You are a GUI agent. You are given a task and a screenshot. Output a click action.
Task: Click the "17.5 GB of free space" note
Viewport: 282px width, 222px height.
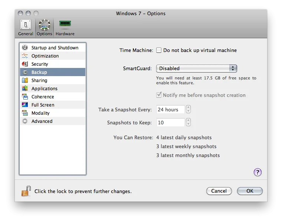[206, 81]
